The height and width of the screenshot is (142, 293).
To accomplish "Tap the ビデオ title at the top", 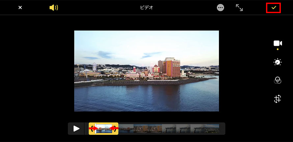I will 146,8.
